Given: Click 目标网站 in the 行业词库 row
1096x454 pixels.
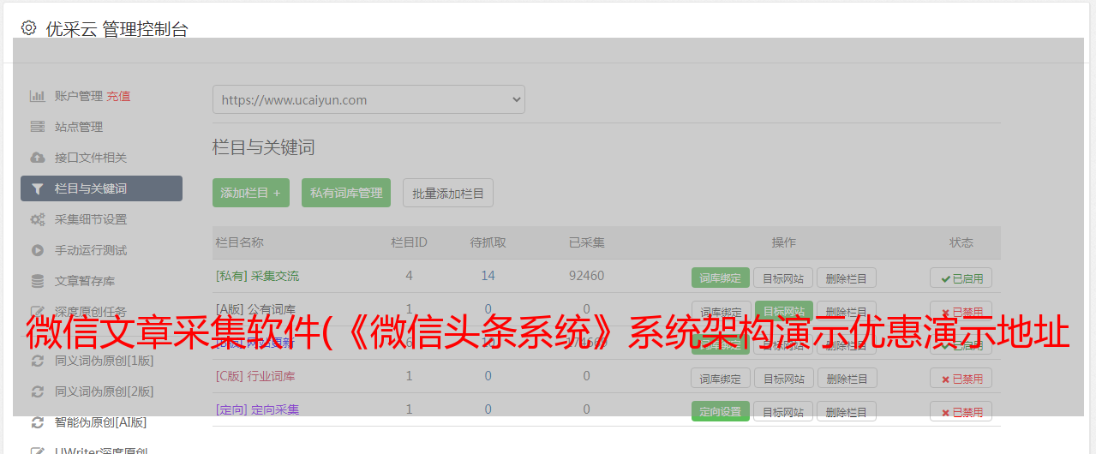Looking at the screenshot, I should [x=784, y=378].
